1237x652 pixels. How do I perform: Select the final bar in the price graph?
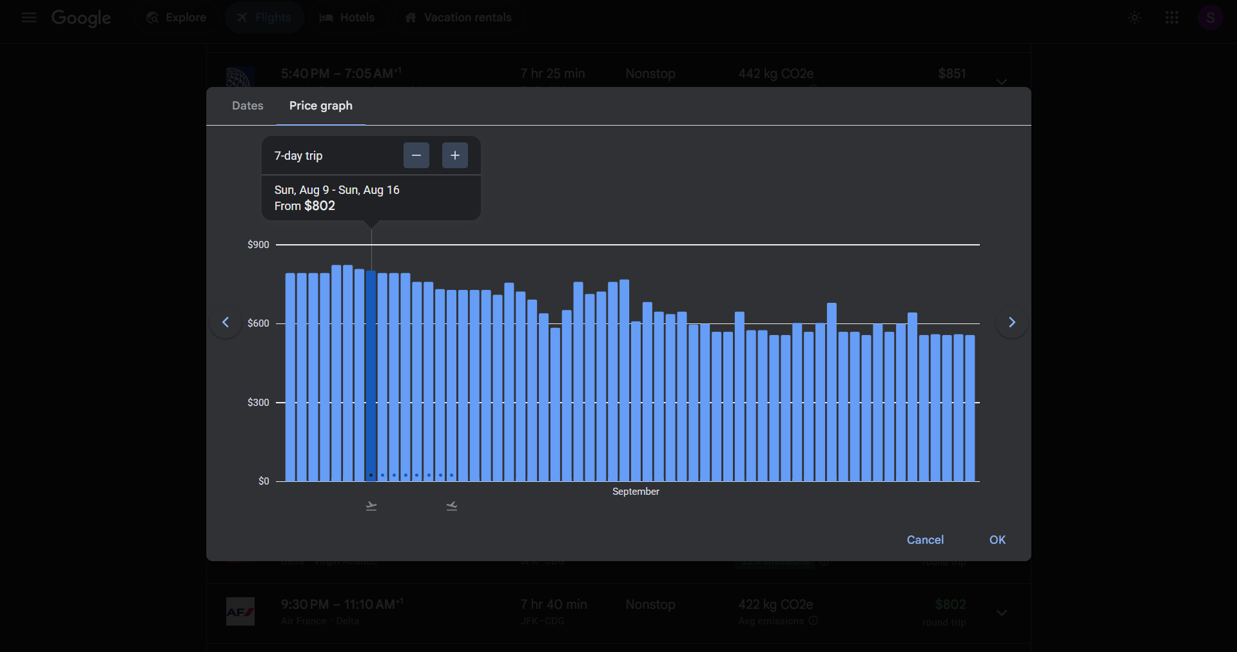pos(970,408)
